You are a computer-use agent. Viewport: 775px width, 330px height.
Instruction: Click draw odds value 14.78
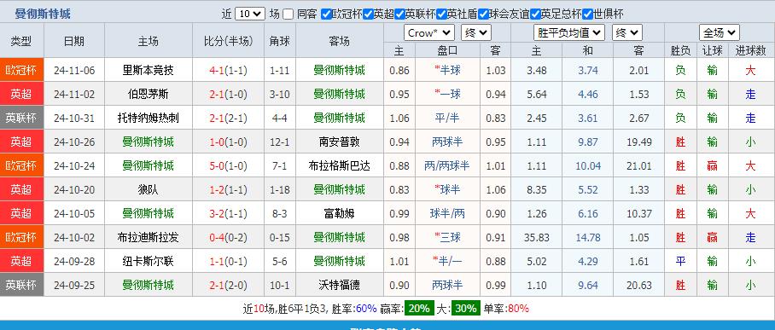point(588,237)
